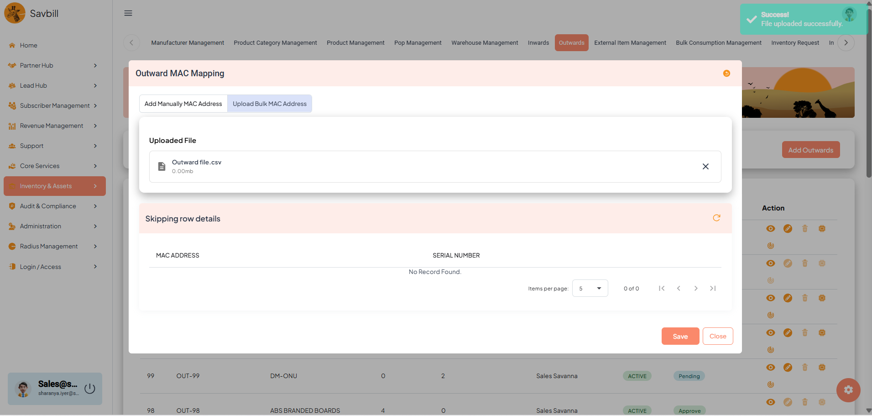Open the Items per page dropdown
The image size is (872, 416).
pyautogui.click(x=590, y=289)
